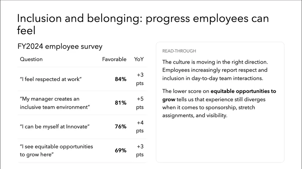The image size is (302, 169).
Task: Select the equitable opportunities question in the table
Action: tap(56, 150)
